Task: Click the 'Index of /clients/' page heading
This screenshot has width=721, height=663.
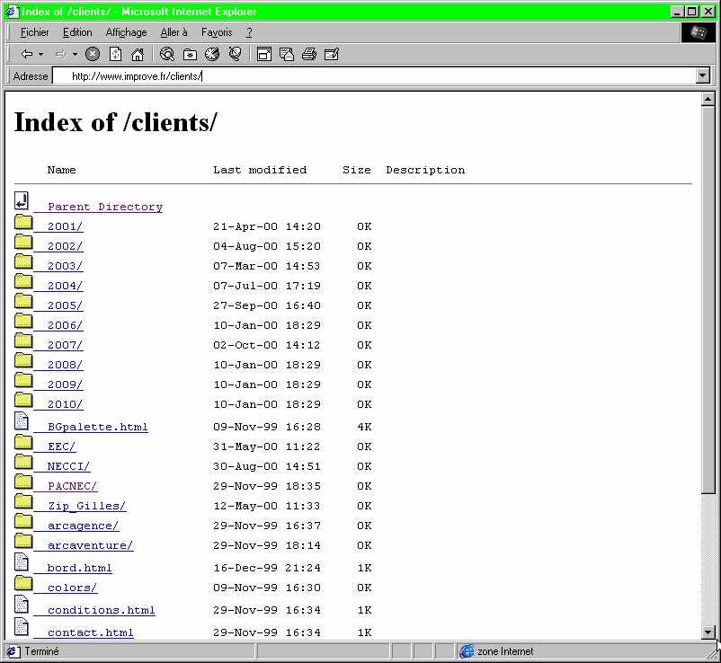Action: 115,122
